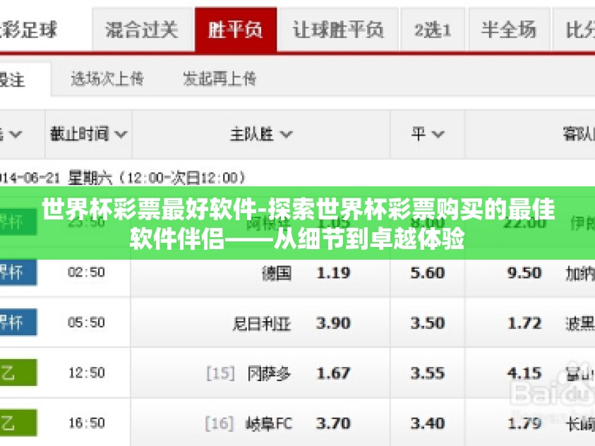Click the blue league tag at 02:50 row

(18, 272)
